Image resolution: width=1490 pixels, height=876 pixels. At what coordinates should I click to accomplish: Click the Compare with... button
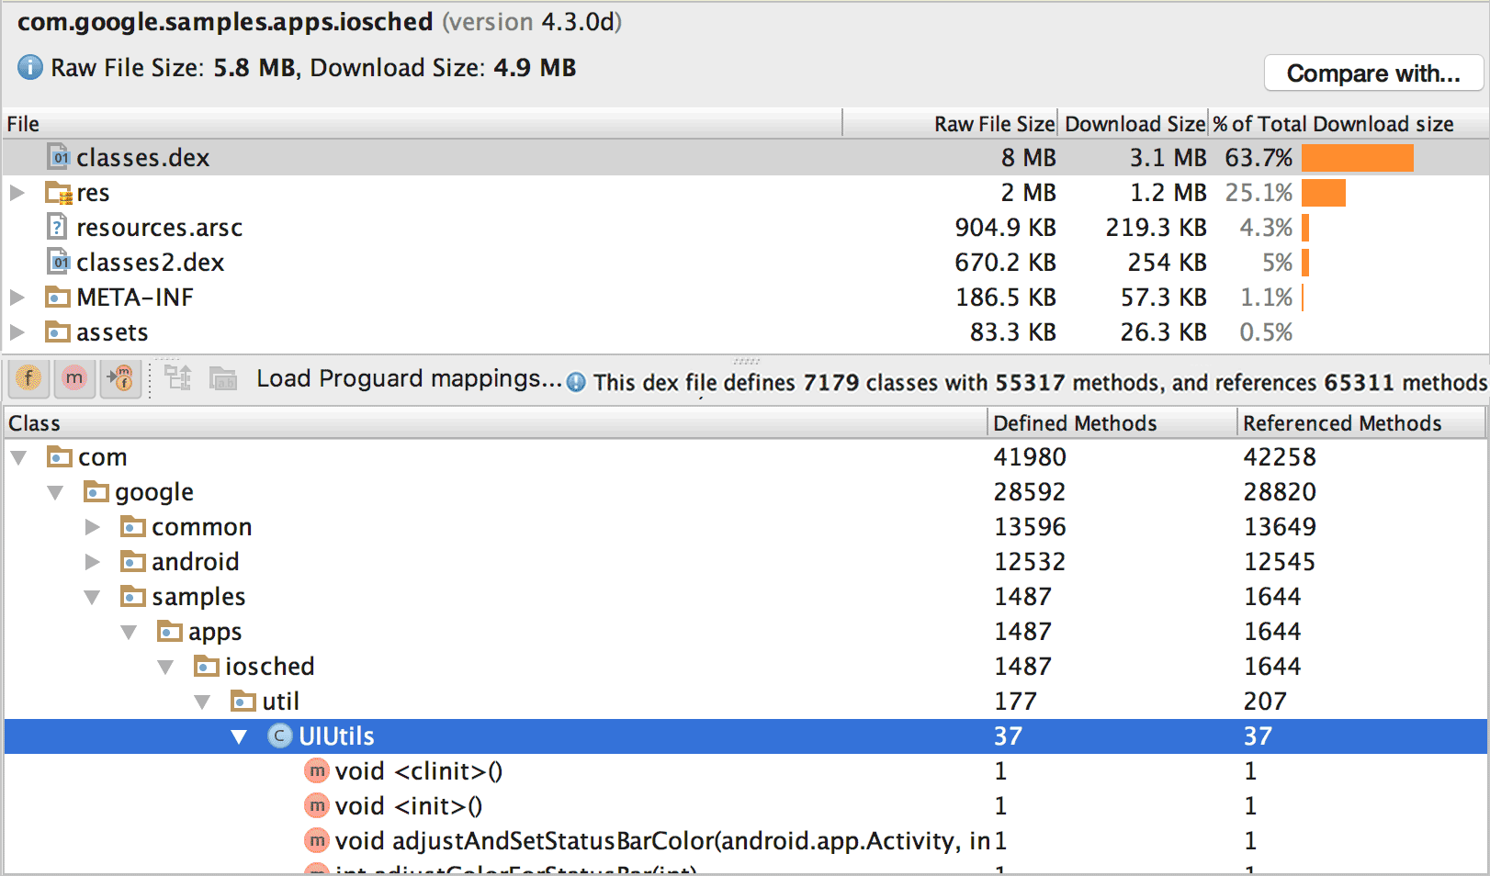click(1372, 73)
